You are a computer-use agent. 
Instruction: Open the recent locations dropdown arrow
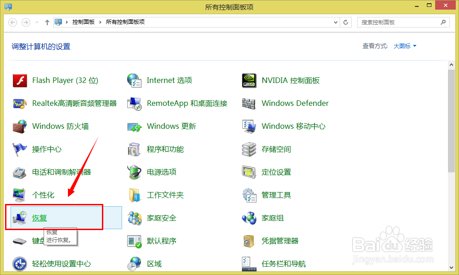(37, 22)
